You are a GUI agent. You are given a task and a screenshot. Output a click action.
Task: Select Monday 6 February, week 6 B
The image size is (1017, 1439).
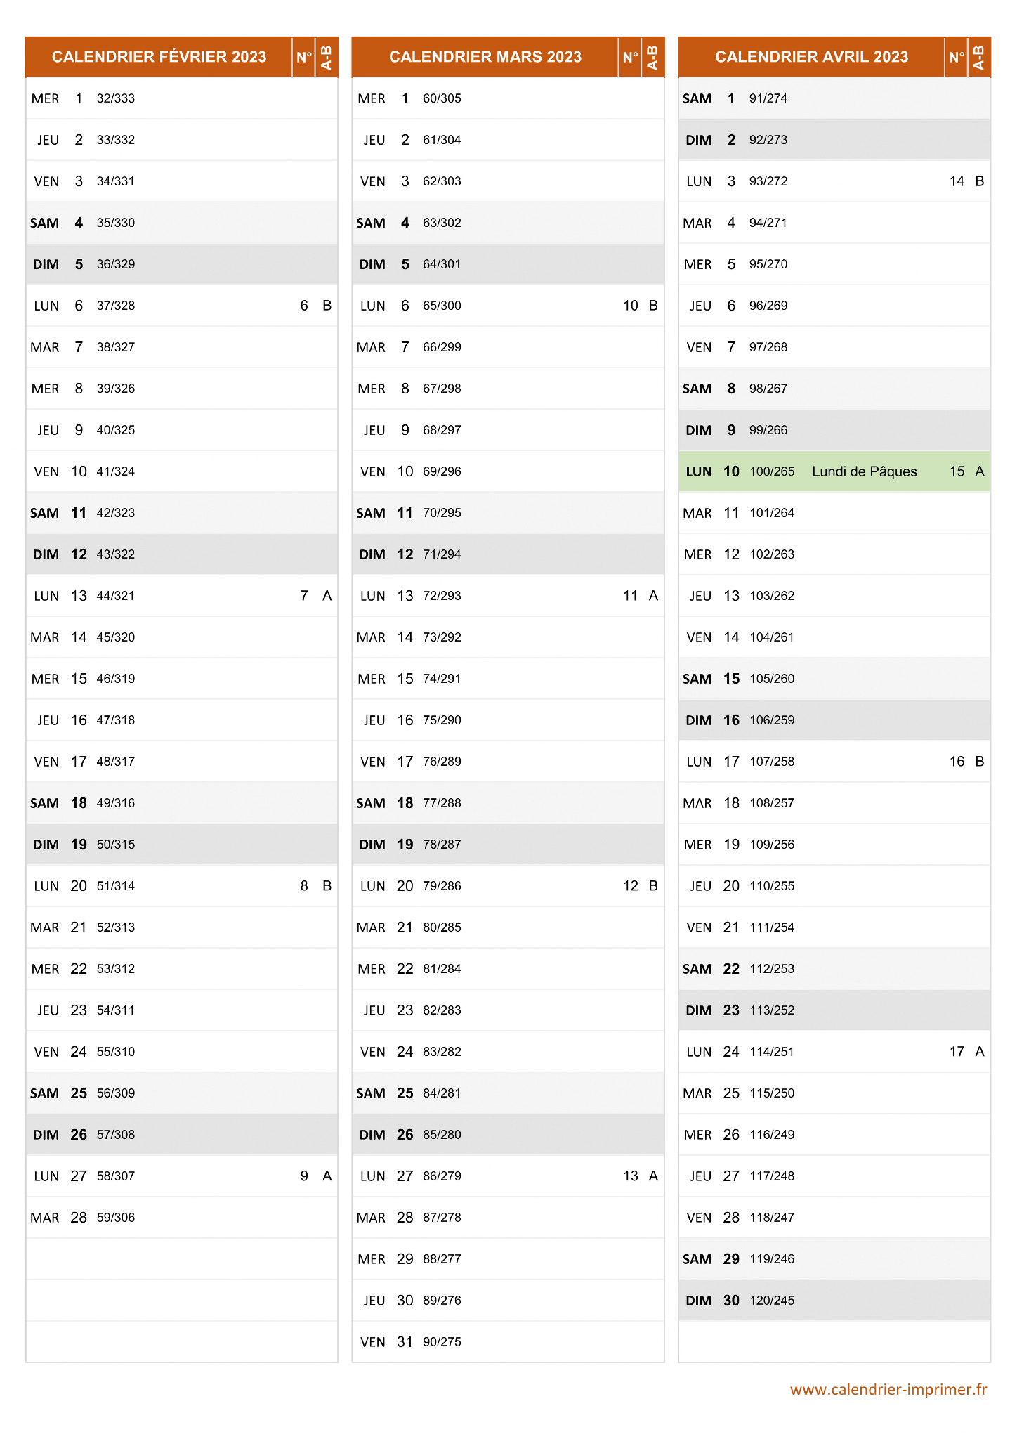click(x=182, y=306)
